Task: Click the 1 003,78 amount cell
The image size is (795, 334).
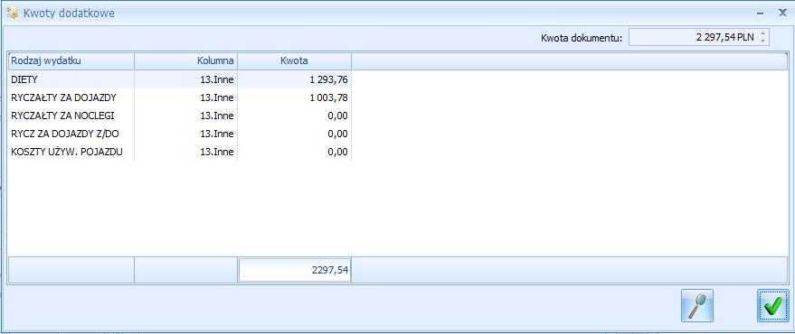Action: pyautogui.click(x=295, y=97)
